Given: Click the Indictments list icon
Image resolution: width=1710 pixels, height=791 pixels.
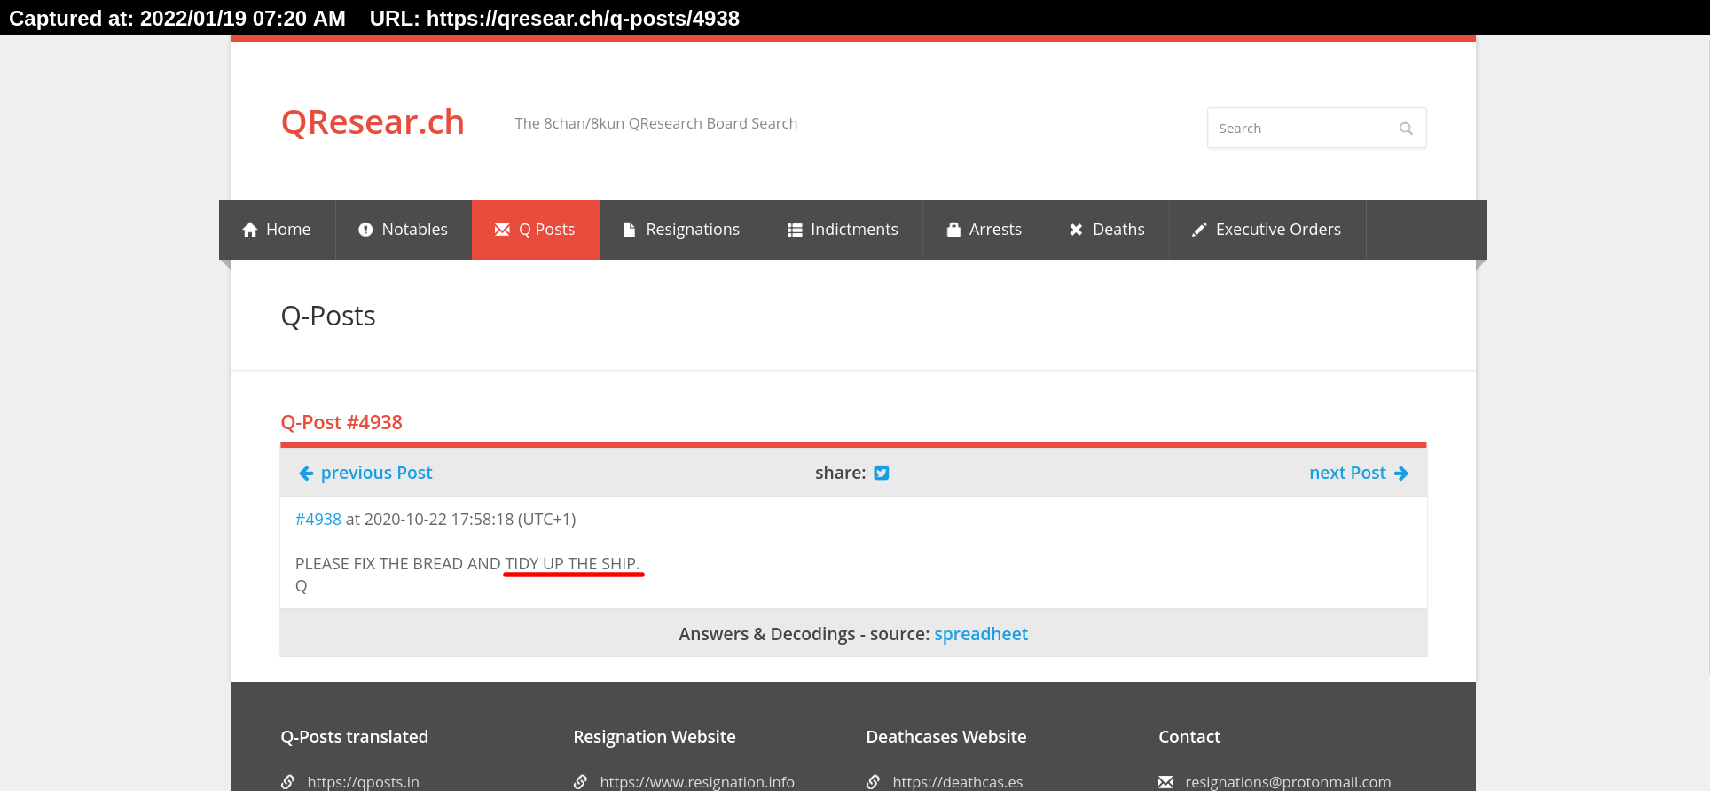Looking at the screenshot, I should click(x=795, y=230).
